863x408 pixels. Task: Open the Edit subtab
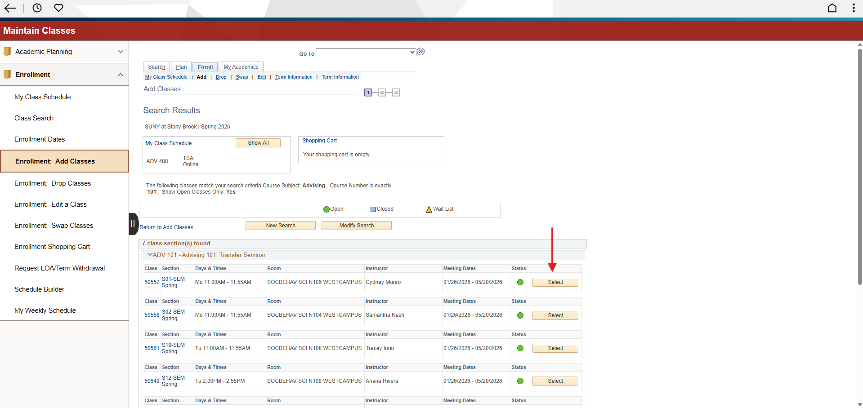262,77
